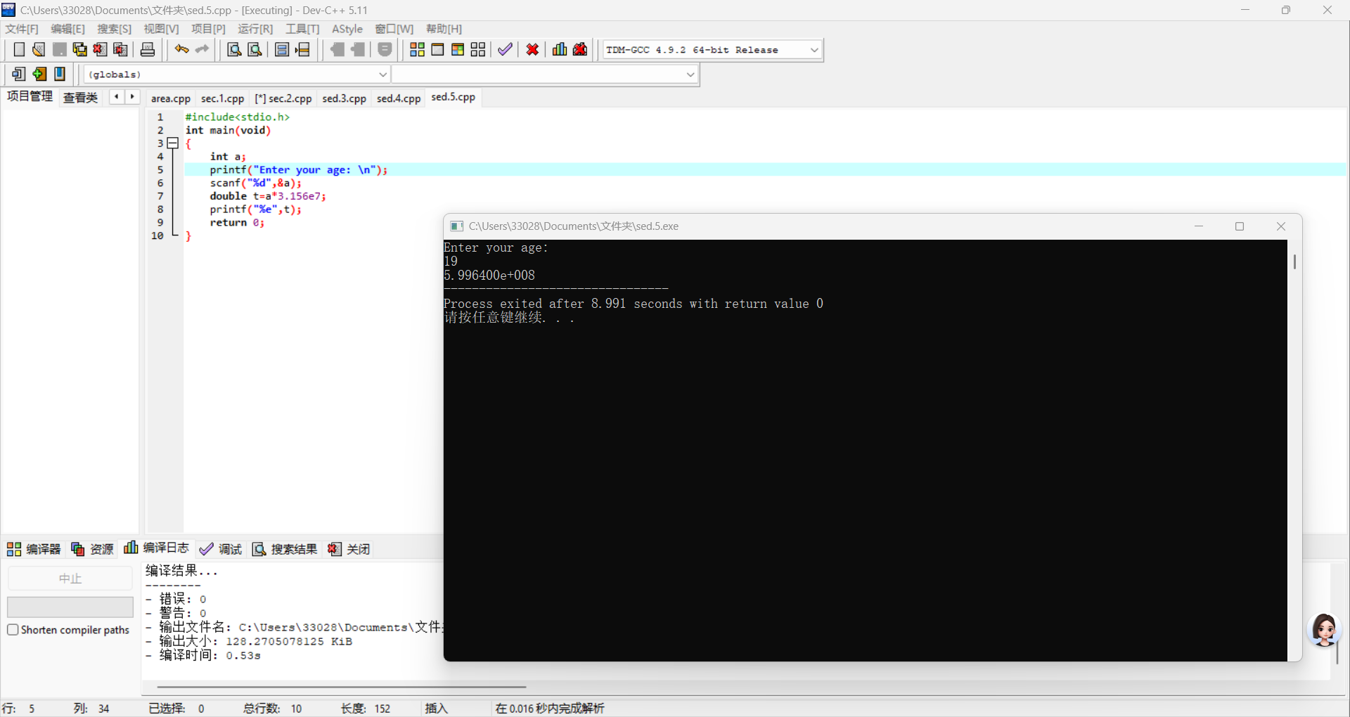Open the Replace tool in toolbar
1350x717 pixels.
tap(255, 49)
